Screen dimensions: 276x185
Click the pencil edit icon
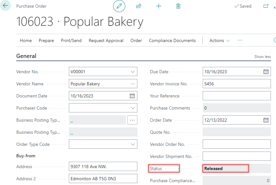click(x=119, y=6)
